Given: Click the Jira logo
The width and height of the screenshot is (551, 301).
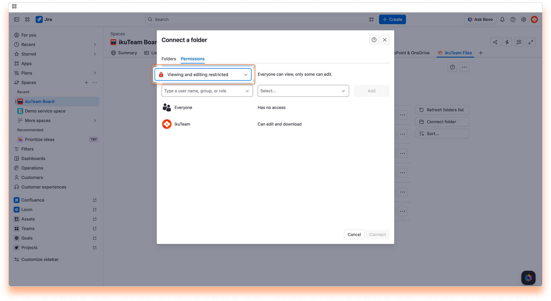Looking at the screenshot, I should 44,19.
